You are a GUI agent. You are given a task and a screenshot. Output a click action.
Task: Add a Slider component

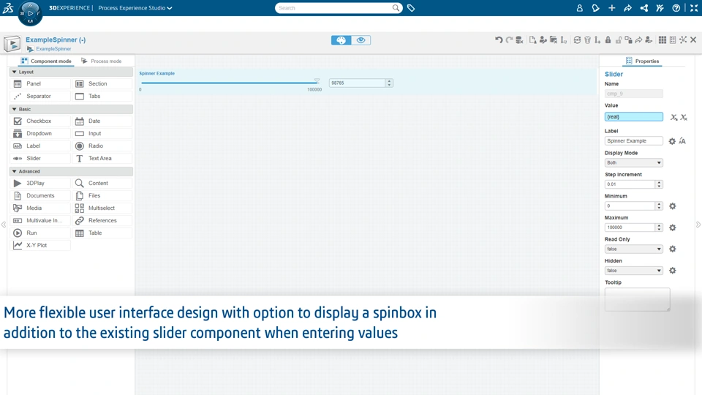pyautogui.click(x=40, y=159)
